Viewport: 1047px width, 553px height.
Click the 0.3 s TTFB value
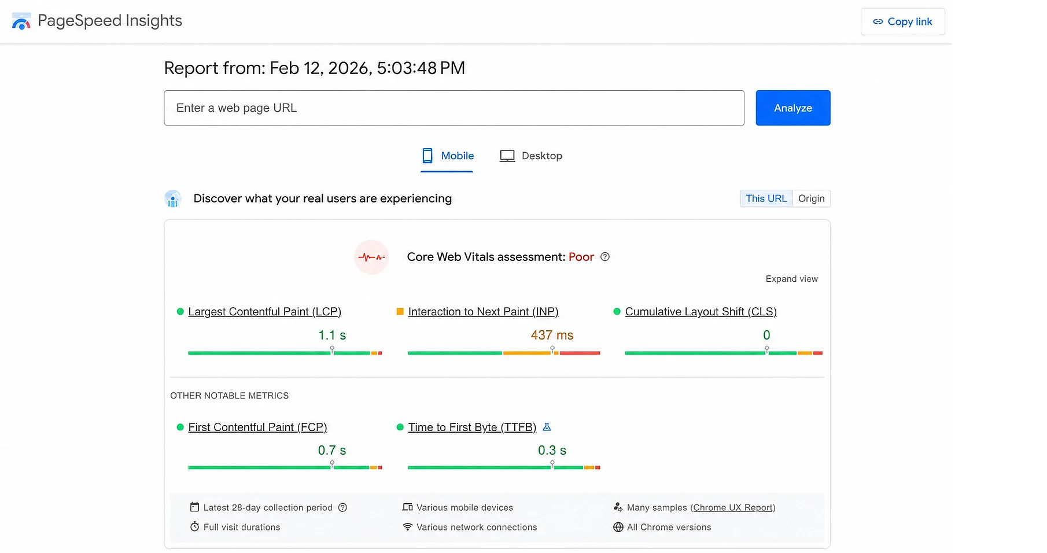point(552,450)
